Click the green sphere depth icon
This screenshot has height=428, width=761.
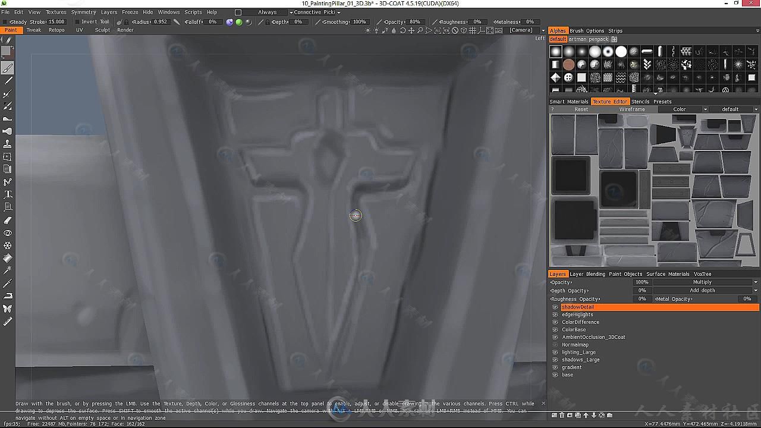click(x=239, y=22)
